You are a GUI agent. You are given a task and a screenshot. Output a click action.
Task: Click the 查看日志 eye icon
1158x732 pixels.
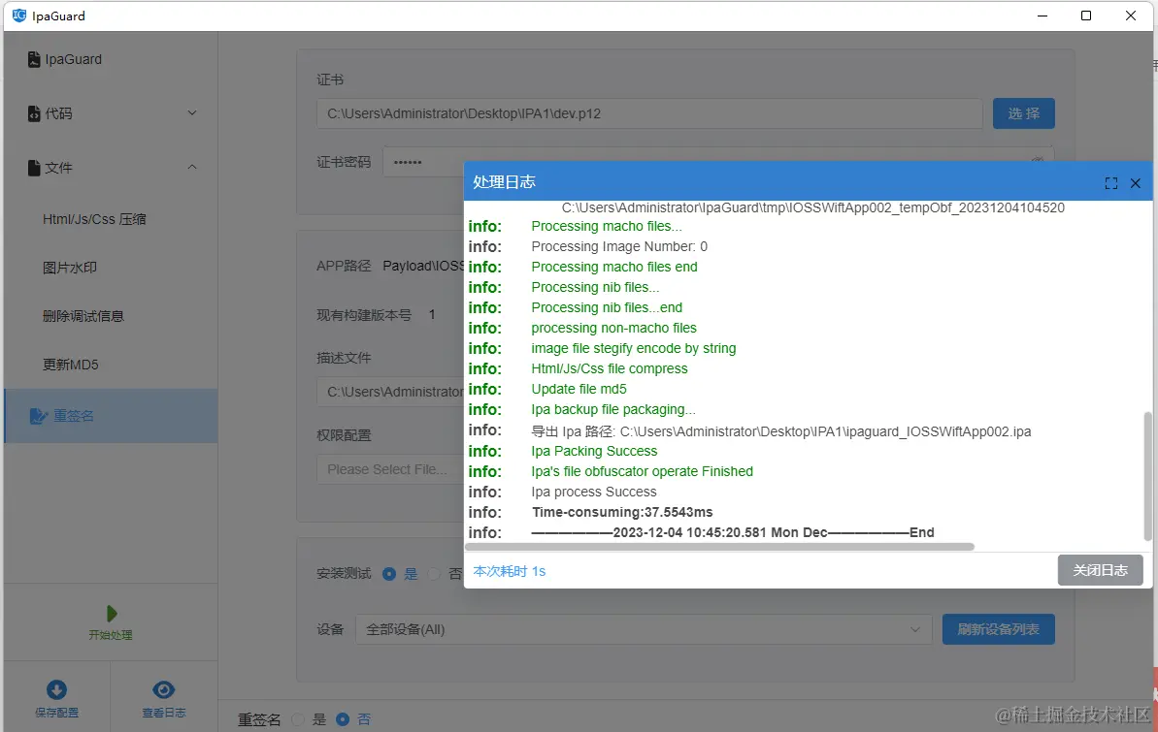pyautogui.click(x=163, y=690)
